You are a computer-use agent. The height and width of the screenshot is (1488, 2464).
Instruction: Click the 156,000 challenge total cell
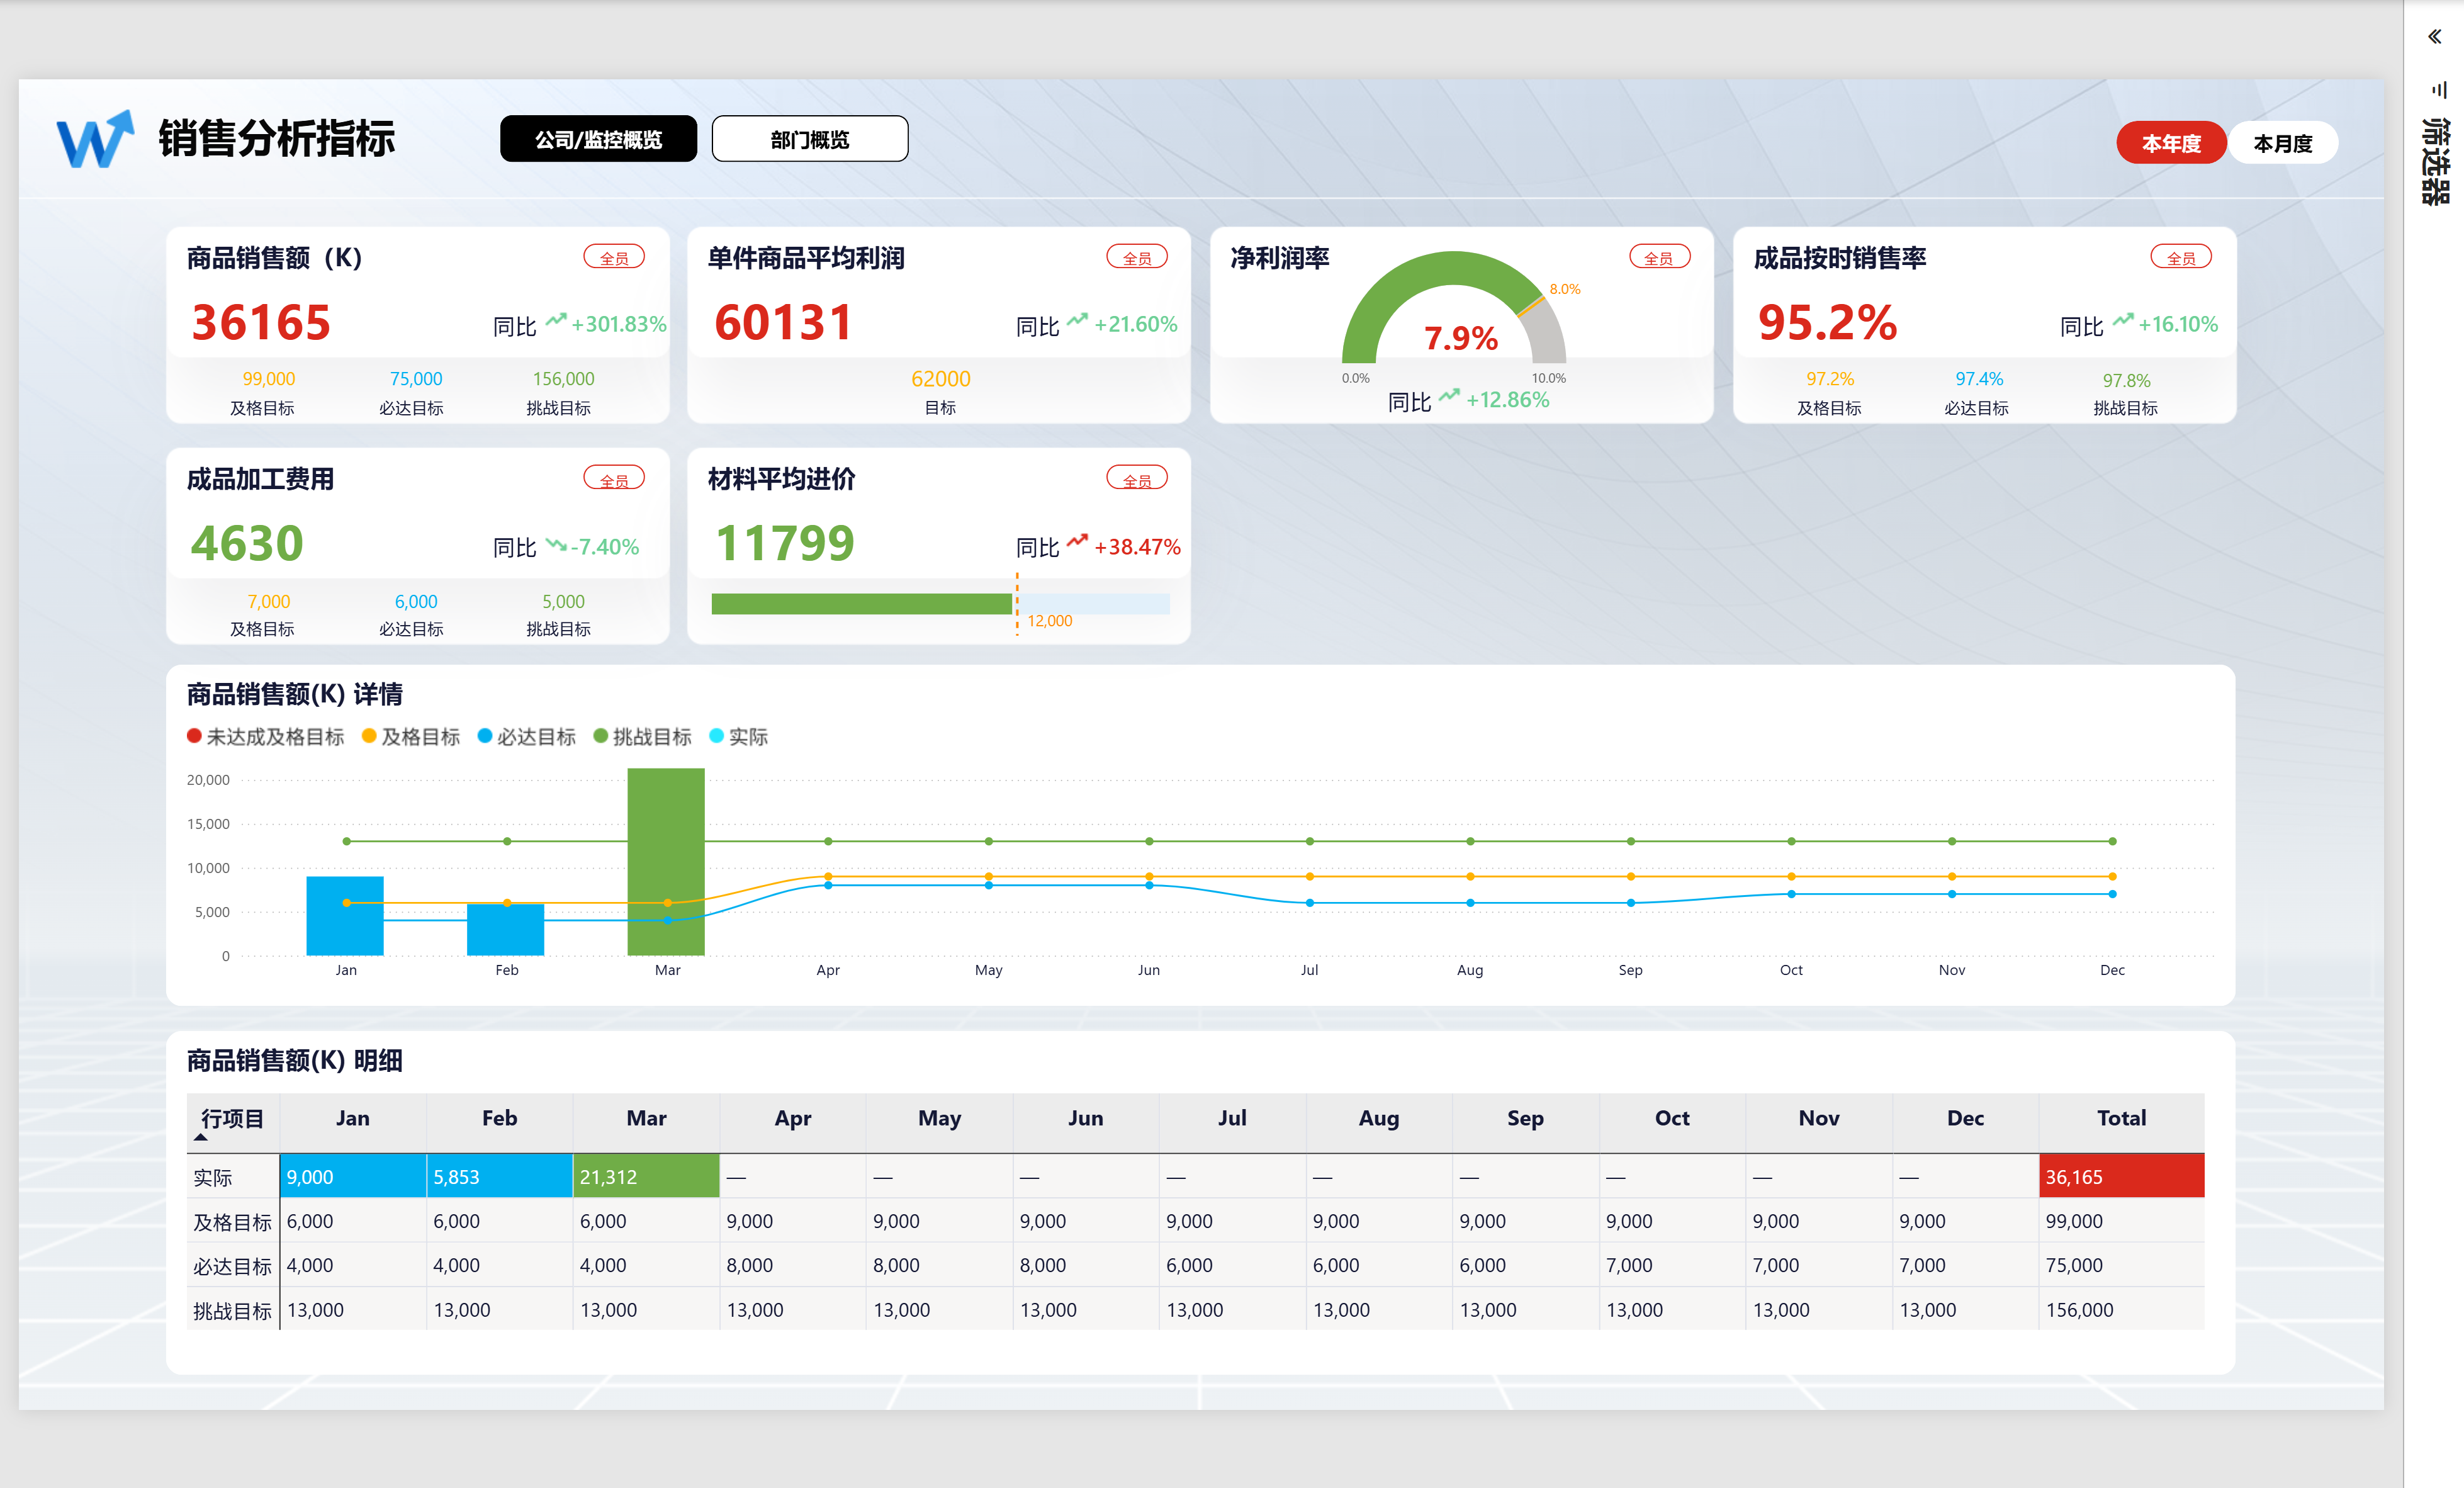pyautogui.click(x=2121, y=1310)
